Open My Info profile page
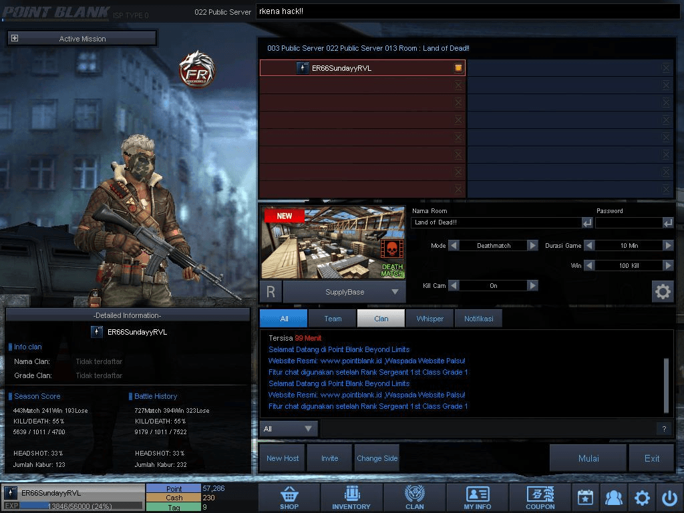This screenshot has height=513, width=684. click(477, 498)
